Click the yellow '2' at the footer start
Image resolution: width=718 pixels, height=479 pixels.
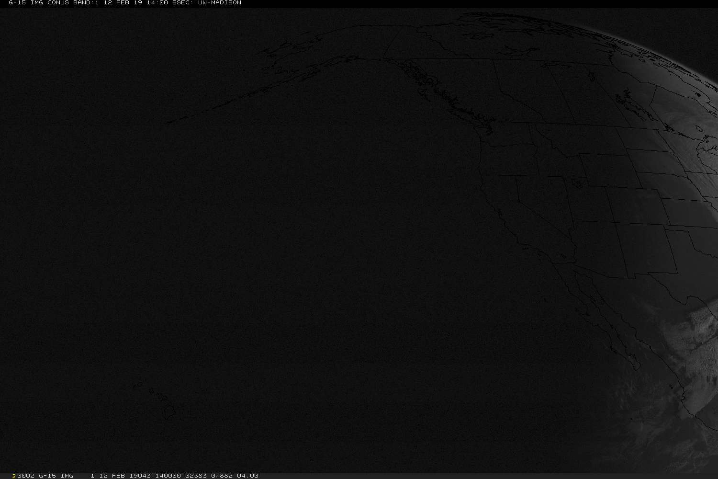(14, 476)
